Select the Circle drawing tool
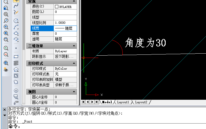Image resolution: width=206 pixels, height=129 pixels. (16, 21)
